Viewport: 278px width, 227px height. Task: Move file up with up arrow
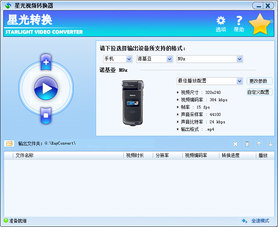[x=259, y=144]
